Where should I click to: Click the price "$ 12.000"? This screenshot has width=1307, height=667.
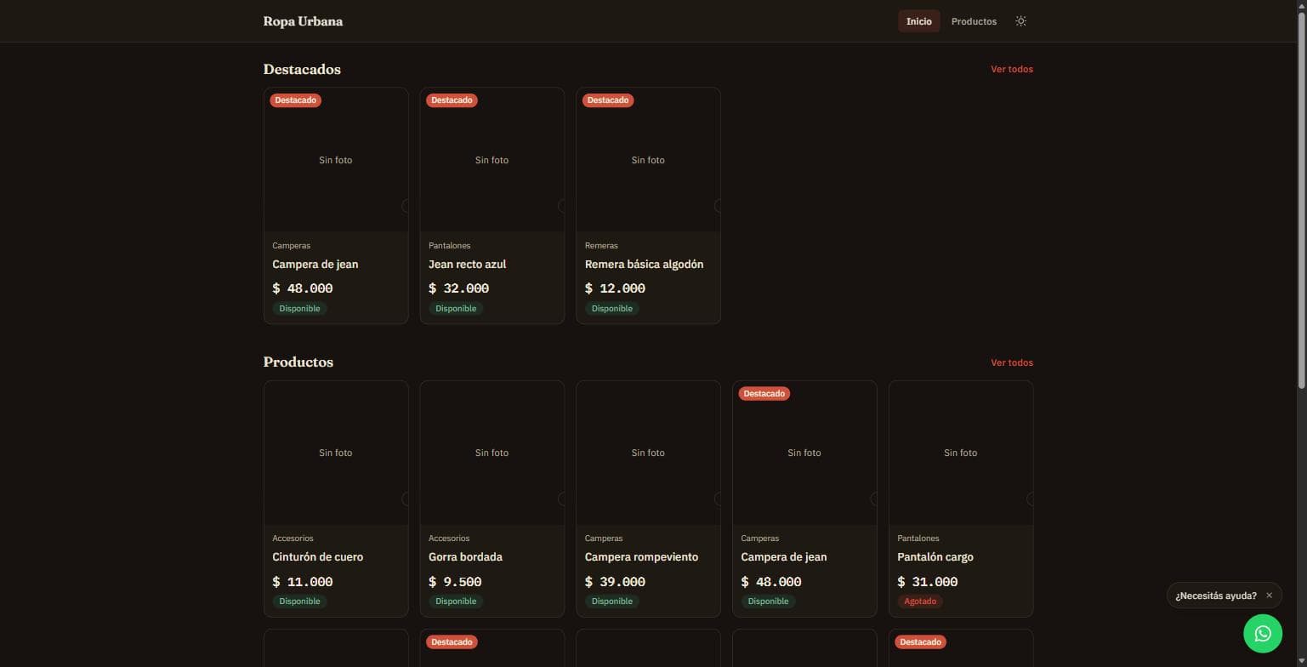(x=616, y=288)
